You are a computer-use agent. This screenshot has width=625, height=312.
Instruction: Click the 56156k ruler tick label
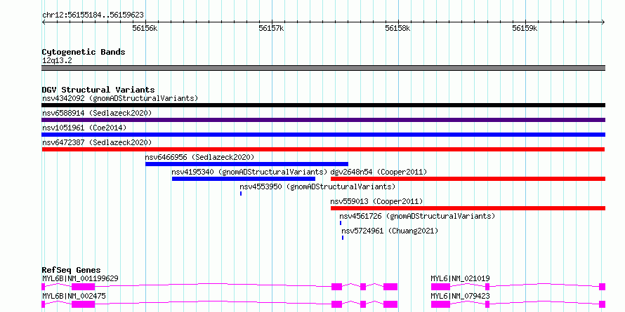coord(145,28)
